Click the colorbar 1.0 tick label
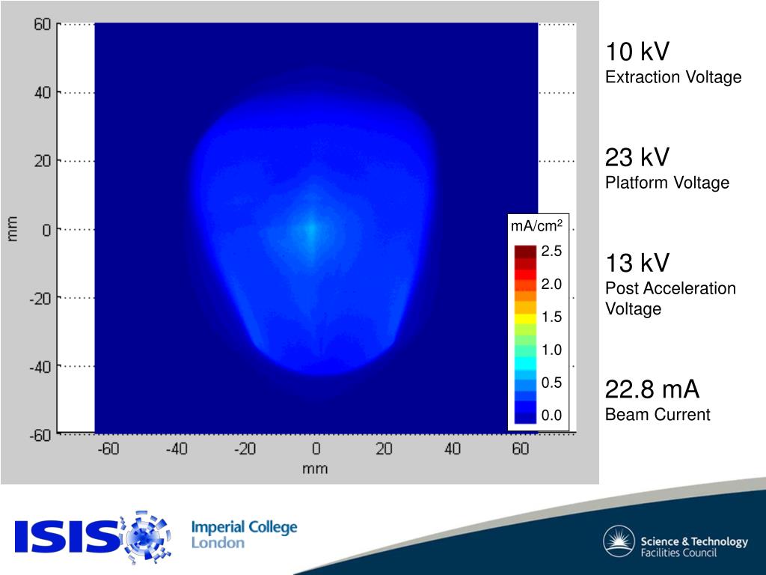Screen dimensions: 766x575 pos(551,350)
